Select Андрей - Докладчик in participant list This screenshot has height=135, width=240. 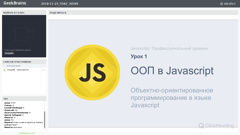(18, 70)
